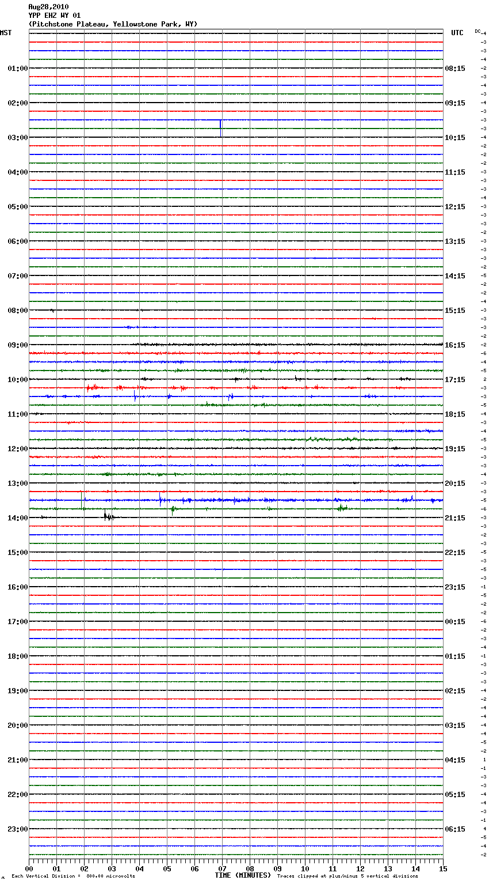
Task: Select the 04:00 MST time label
Action: [x=18, y=172]
